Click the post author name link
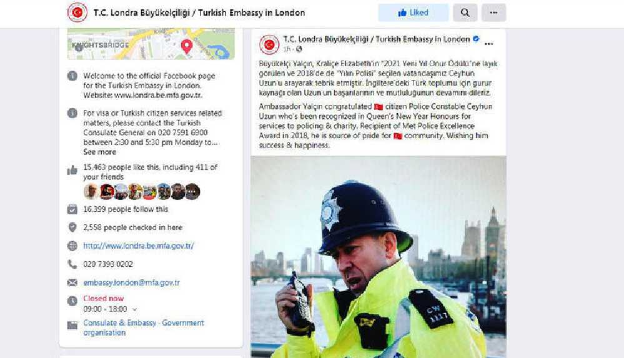Image resolution: width=624 pixels, height=358 pixels. (x=377, y=39)
